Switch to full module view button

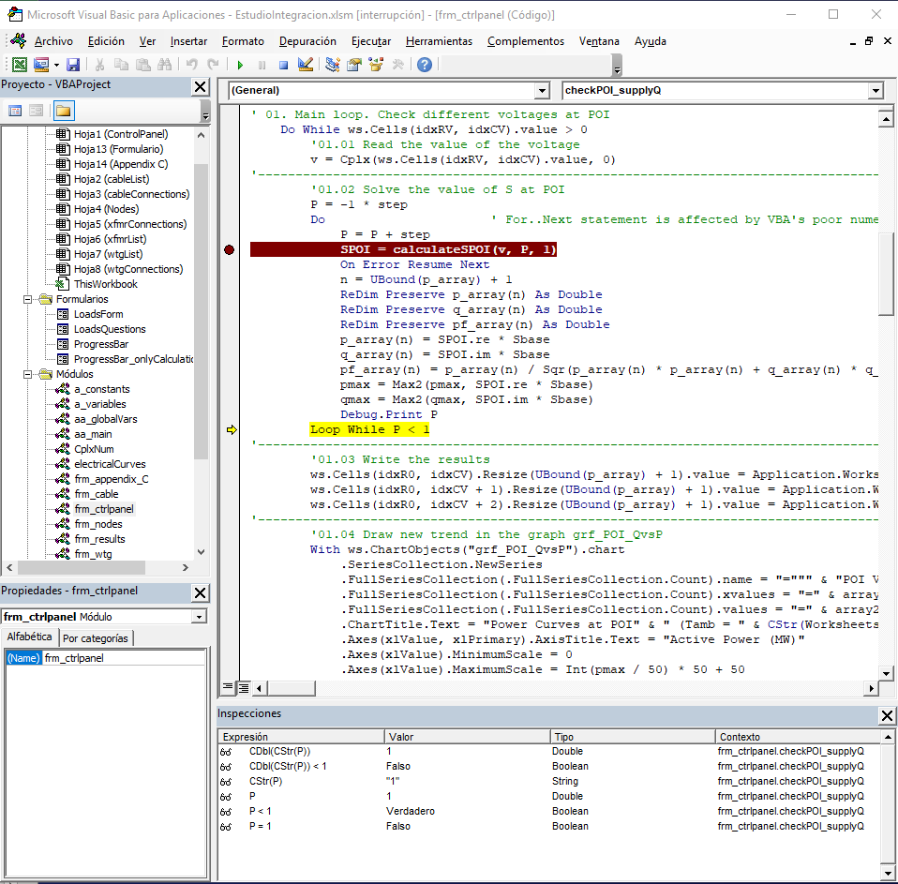(x=244, y=687)
